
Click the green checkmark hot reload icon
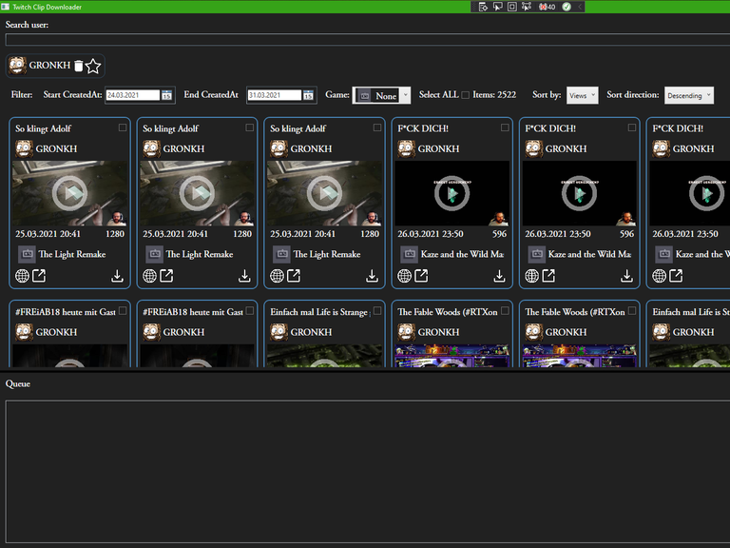click(x=567, y=7)
